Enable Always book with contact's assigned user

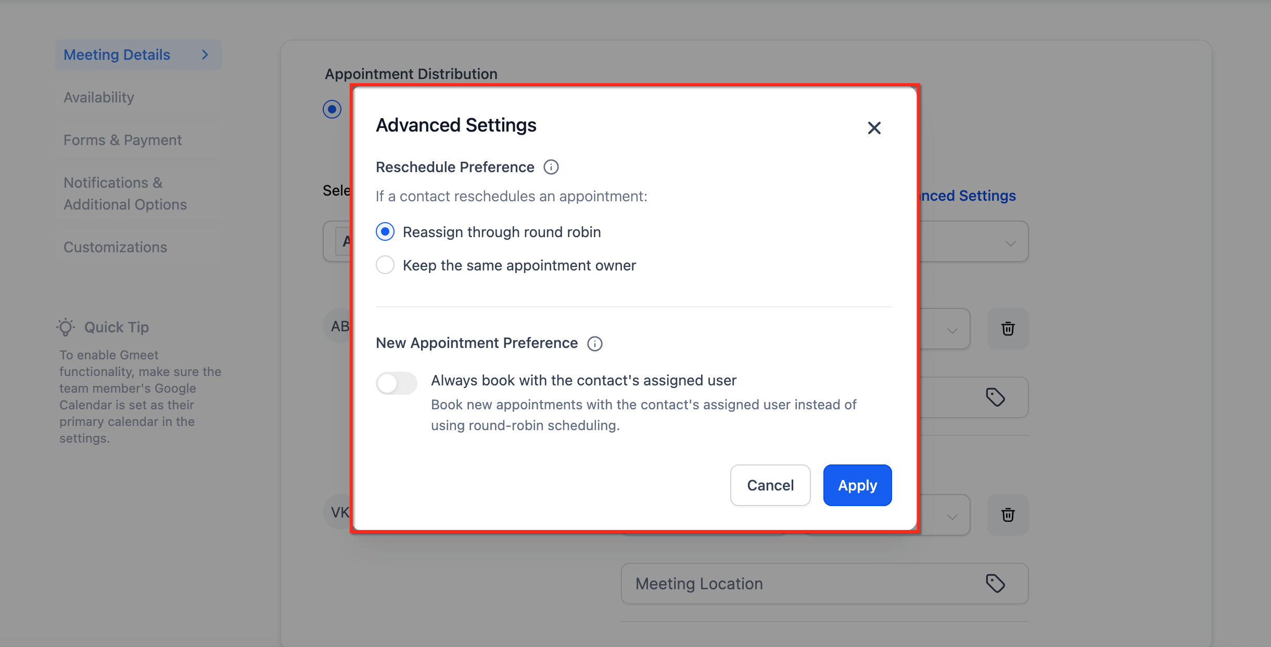[397, 383]
